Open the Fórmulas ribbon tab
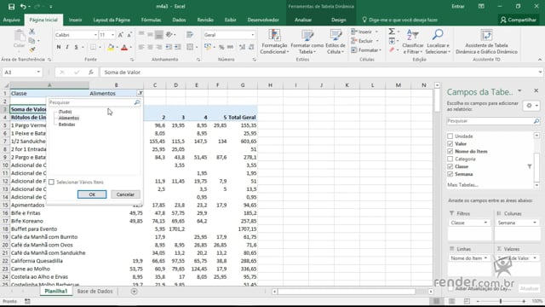The height and width of the screenshot is (307, 545). click(x=152, y=20)
